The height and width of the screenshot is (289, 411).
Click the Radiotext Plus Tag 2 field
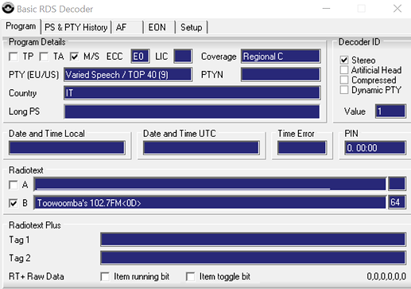pos(253,258)
